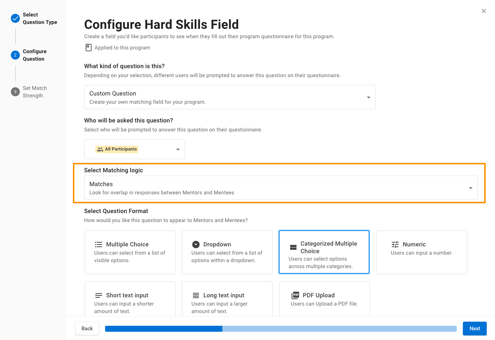Click the Multiple Choice list icon
This screenshot has width=495, height=340.
tap(99, 245)
